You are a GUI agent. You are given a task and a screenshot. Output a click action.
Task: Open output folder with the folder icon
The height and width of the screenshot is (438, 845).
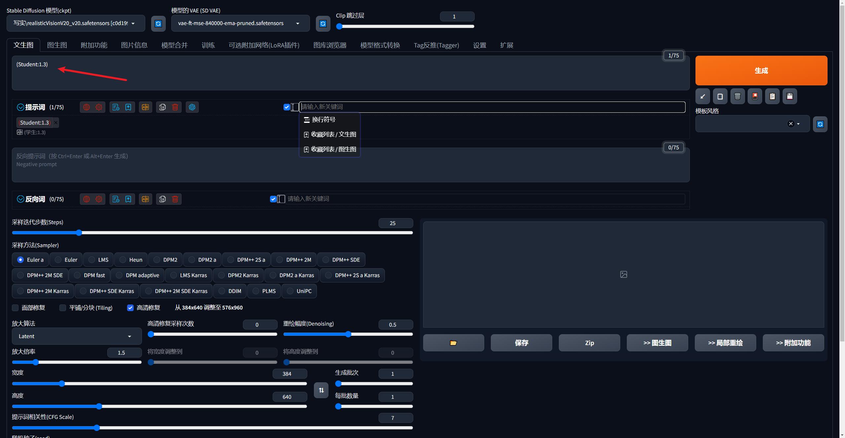point(454,343)
